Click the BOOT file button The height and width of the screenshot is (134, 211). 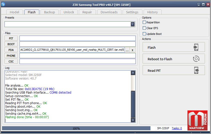(x=11, y=44)
